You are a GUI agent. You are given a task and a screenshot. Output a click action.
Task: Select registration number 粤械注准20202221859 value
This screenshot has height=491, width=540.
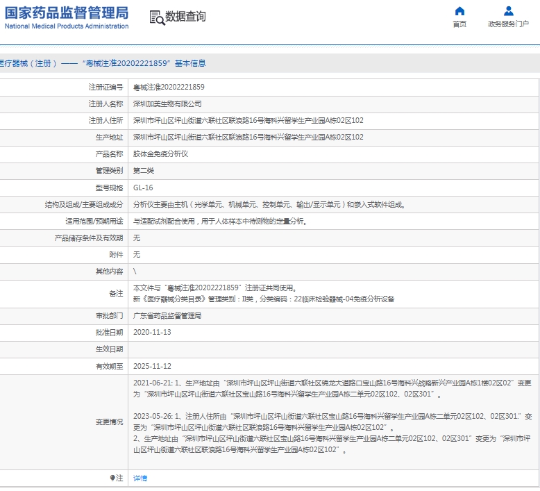coord(169,88)
